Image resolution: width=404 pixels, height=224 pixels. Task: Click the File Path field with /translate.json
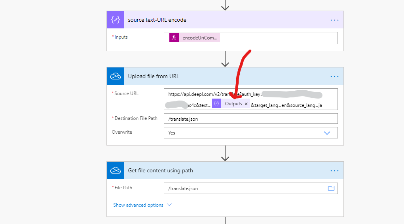click(x=251, y=188)
